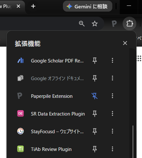Screen dimensions: 142x158
Task: Open more options for Paperpile Extension
Action: (112, 96)
